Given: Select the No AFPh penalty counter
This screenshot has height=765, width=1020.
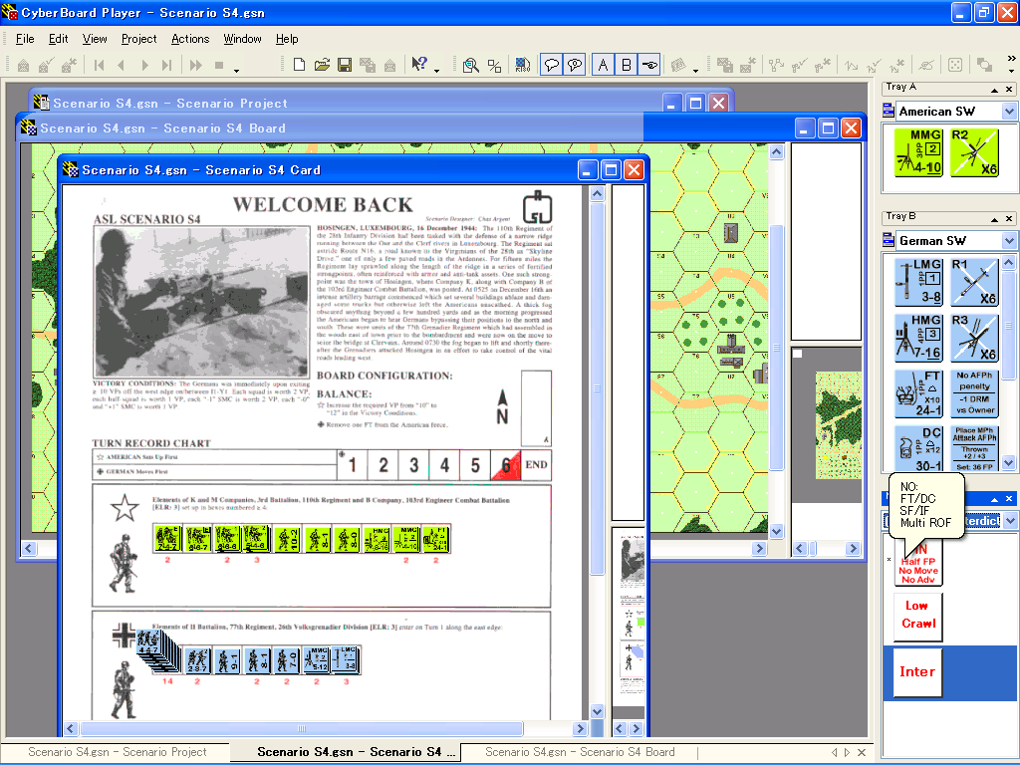Looking at the screenshot, I should tap(974, 393).
